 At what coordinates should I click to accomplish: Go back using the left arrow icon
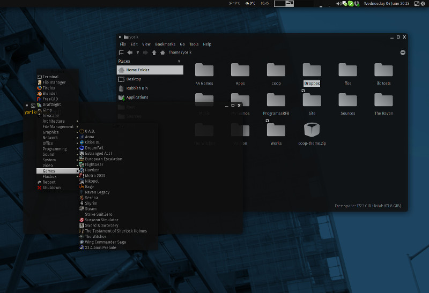(x=130, y=52)
